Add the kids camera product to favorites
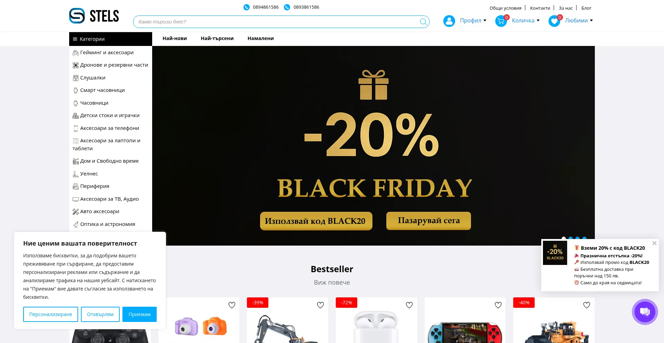This screenshot has height=343, width=664. coord(232,305)
